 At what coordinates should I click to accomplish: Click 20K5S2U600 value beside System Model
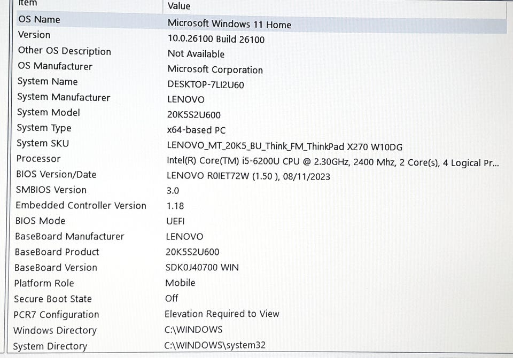pyautogui.click(x=193, y=115)
